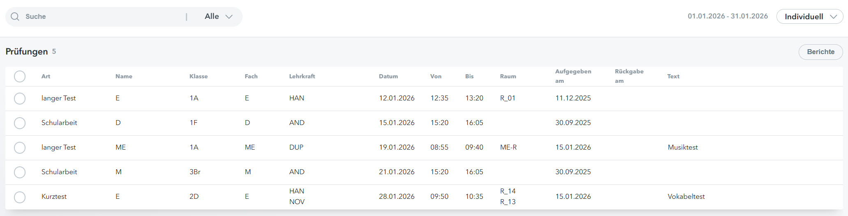
Task: Sort by the Datum column header
Action: pos(388,77)
